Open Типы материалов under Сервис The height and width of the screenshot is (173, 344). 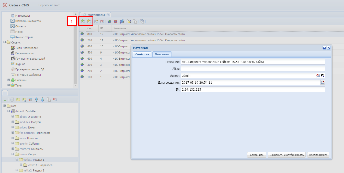point(27,48)
